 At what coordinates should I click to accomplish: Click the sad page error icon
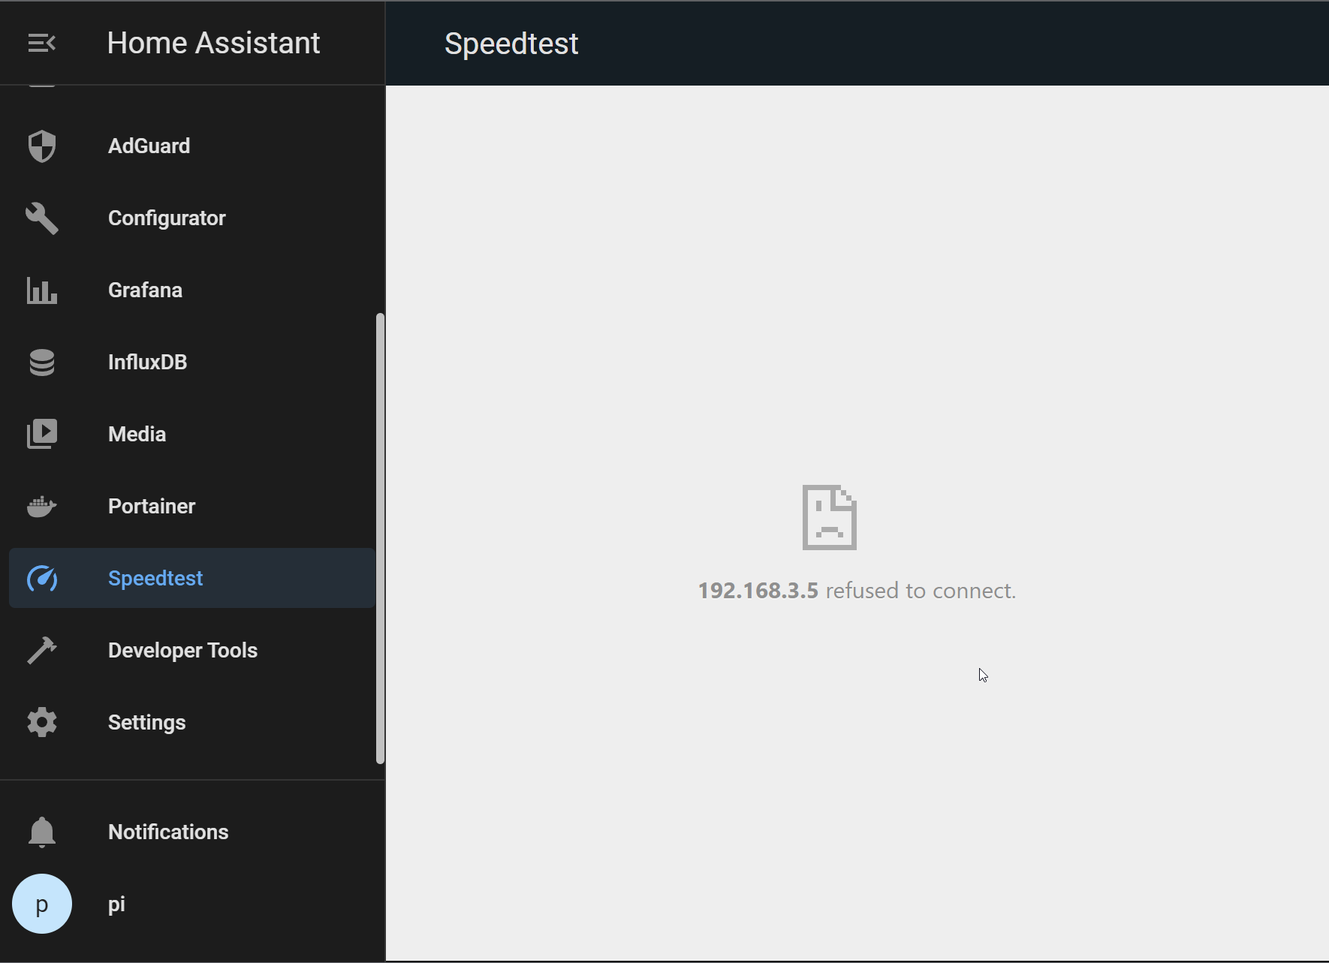[x=830, y=517]
